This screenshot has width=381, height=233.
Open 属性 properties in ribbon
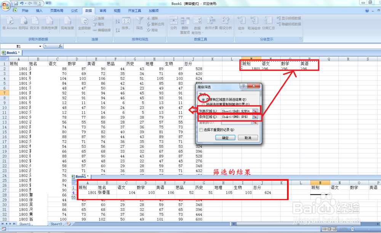(99, 24)
